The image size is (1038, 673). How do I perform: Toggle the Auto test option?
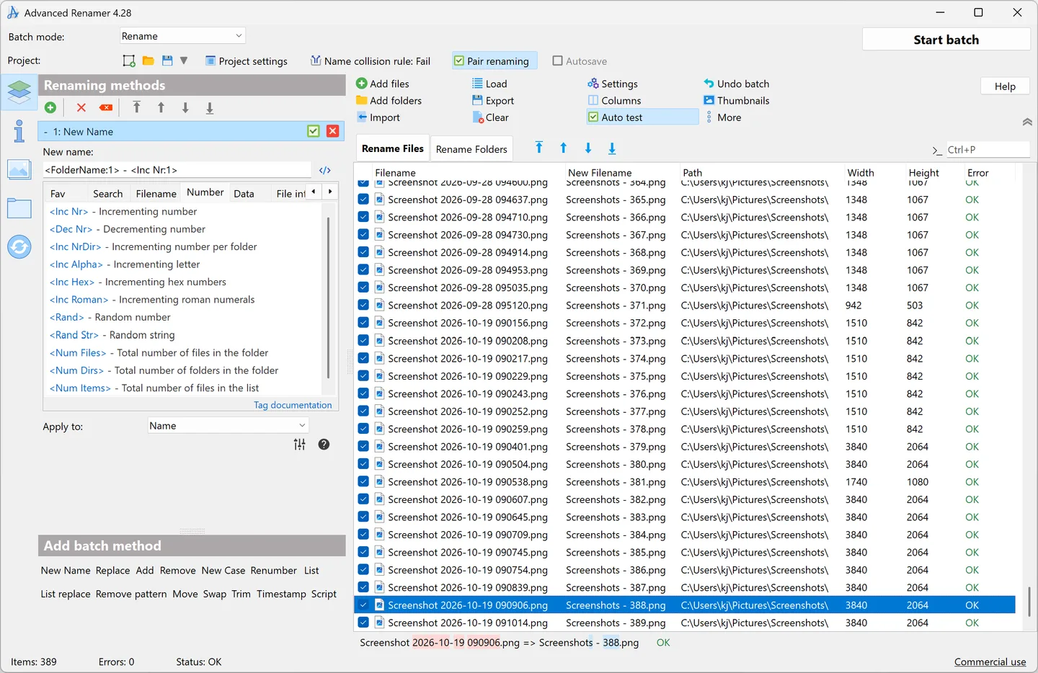(x=642, y=117)
